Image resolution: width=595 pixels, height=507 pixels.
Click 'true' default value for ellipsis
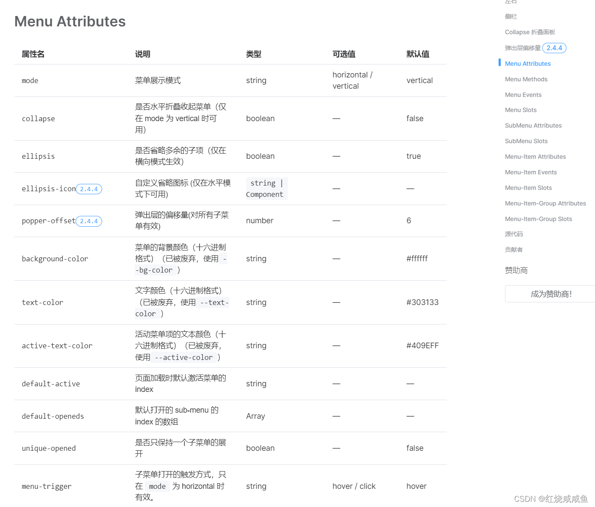coord(413,156)
